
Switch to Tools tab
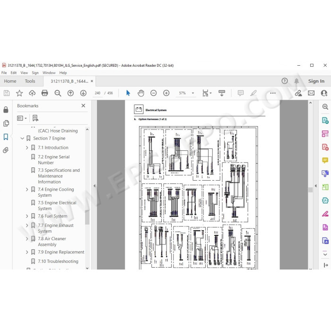[30, 81]
